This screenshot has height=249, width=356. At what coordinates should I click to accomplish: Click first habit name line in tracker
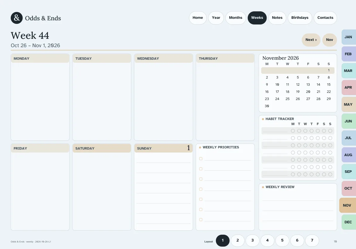pyautogui.click(x=275, y=132)
